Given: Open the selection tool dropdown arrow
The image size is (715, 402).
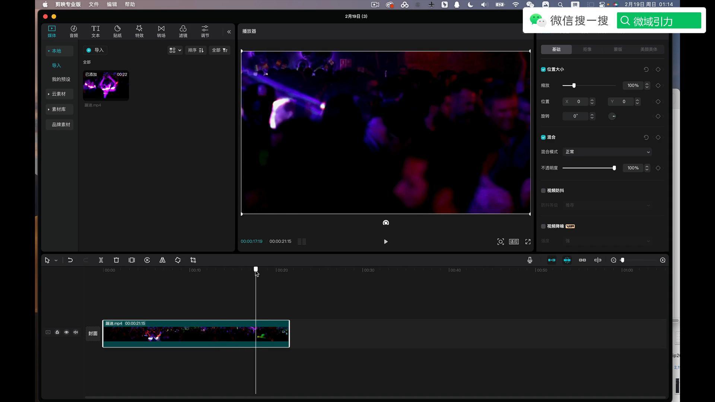Looking at the screenshot, I should pos(56,261).
